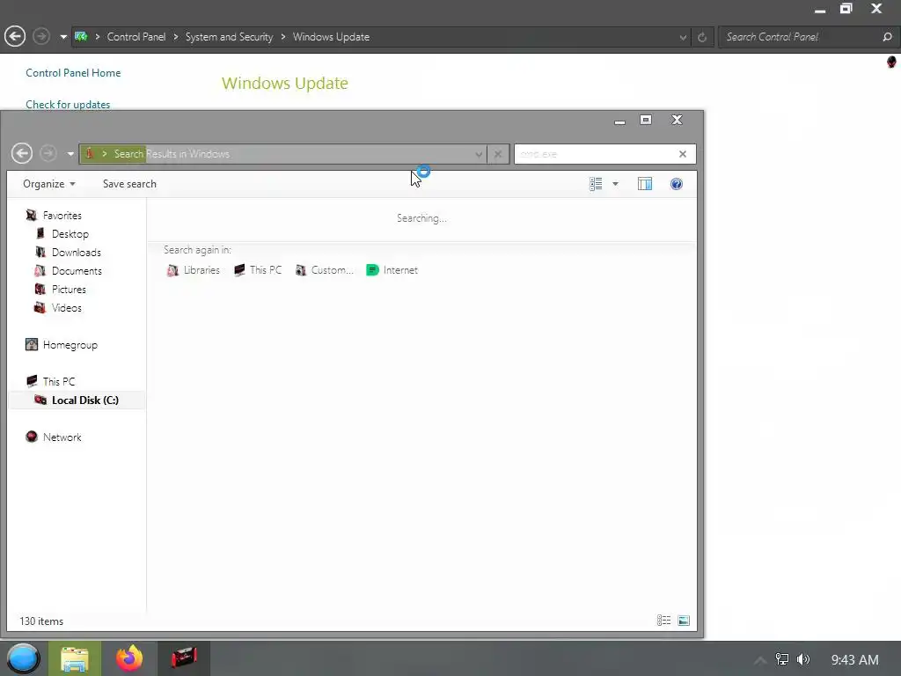901x676 pixels.
Task: Launch Firefox from taskbar
Action: (129, 658)
